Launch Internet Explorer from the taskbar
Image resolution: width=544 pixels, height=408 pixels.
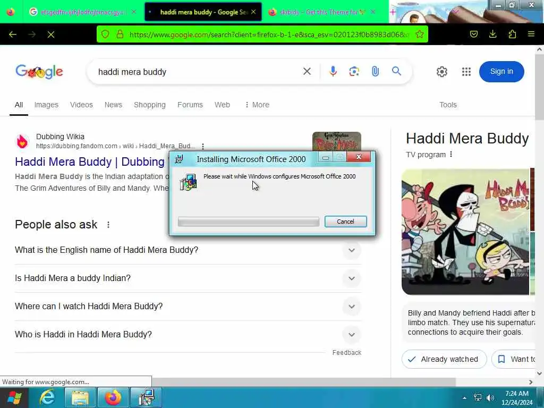coord(47,397)
